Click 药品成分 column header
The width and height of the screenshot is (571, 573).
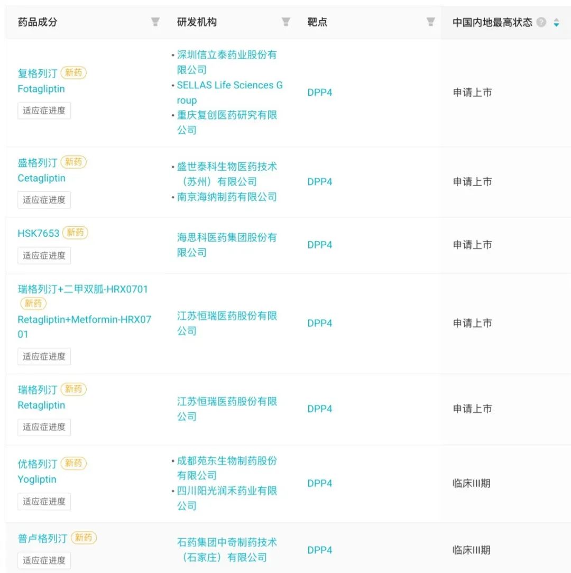[38, 22]
